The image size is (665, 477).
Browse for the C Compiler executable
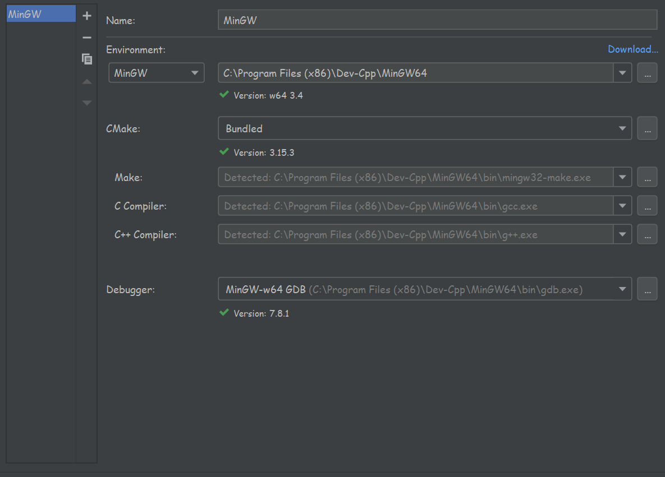click(647, 206)
